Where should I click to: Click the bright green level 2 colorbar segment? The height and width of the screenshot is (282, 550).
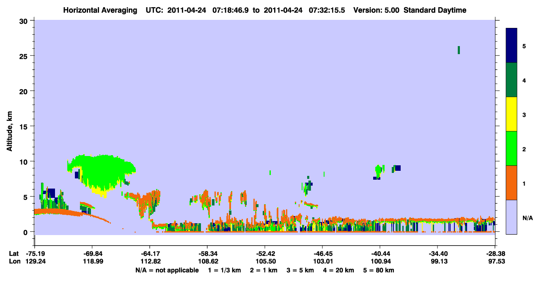pyautogui.click(x=511, y=148)
